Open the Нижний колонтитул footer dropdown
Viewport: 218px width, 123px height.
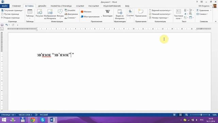click(x=160, y=14)
